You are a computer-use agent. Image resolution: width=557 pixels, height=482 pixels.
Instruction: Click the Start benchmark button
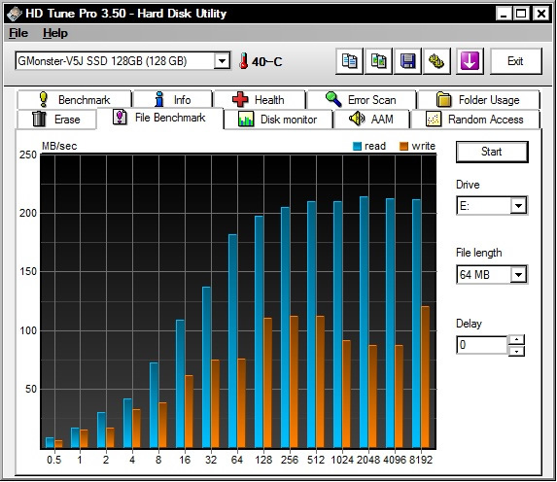pos(492,152)
